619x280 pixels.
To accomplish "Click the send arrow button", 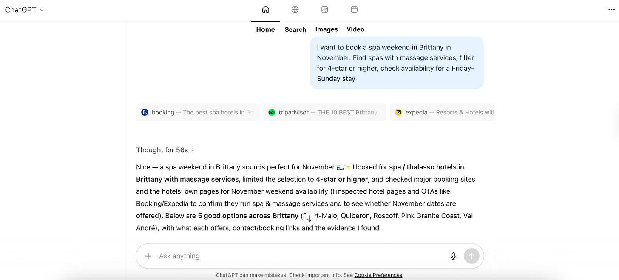I will click(x=471, y=256).
